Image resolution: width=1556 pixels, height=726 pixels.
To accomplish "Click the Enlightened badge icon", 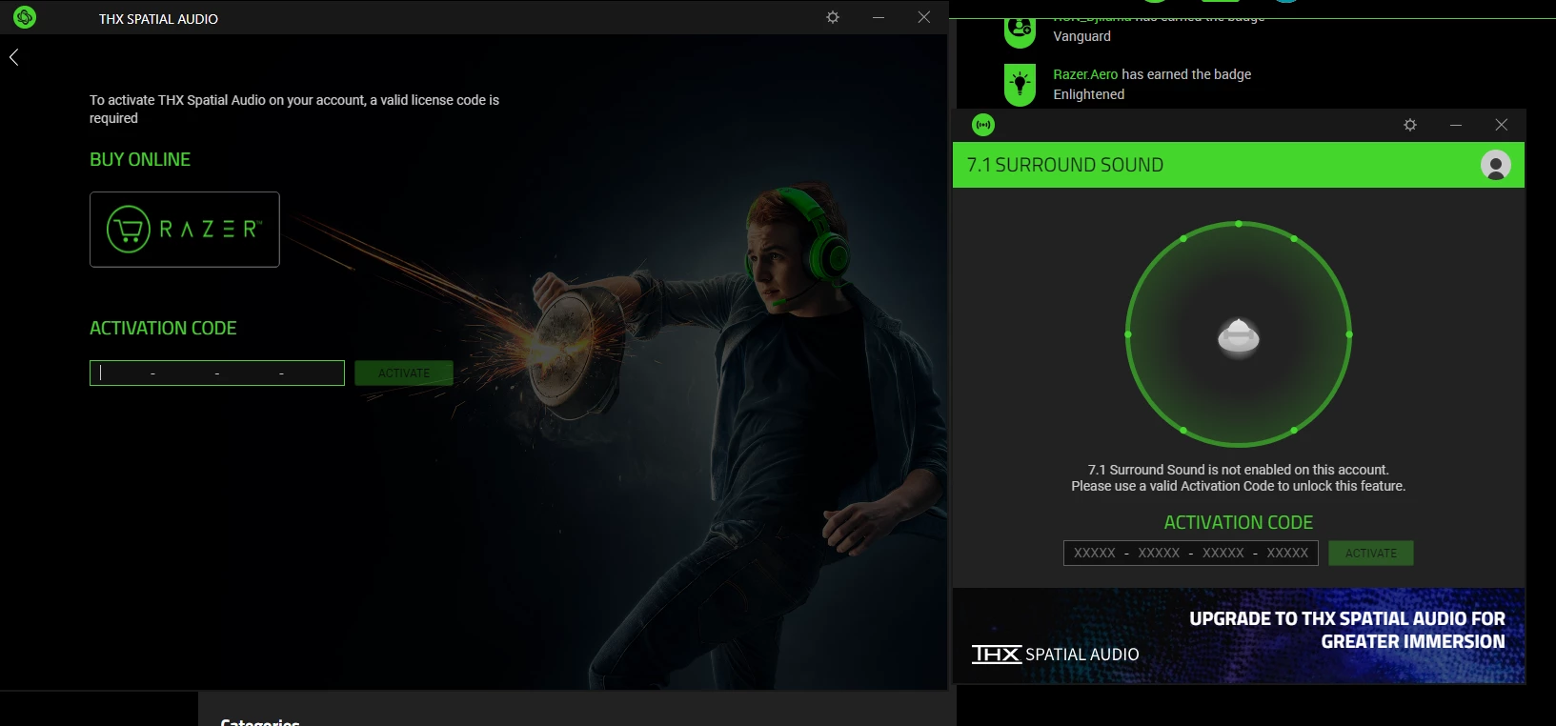I will tap(1020, 84).
